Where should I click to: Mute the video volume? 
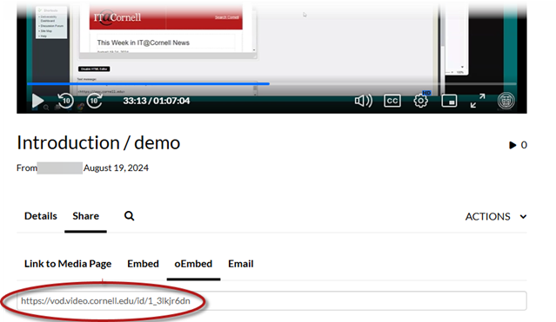point(364,101)
